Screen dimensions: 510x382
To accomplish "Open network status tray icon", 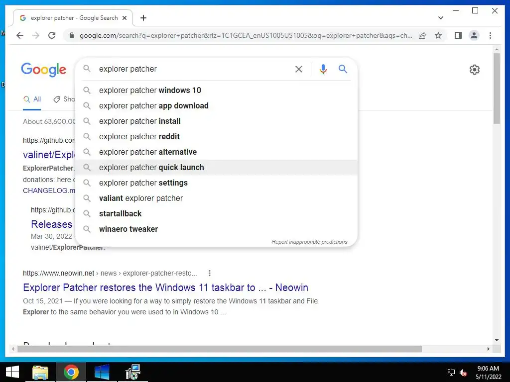I will [x=451, y=373].
